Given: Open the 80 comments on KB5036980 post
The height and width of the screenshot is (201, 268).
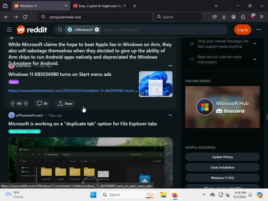Looking at the screenshot, I should tap(42, 103).
